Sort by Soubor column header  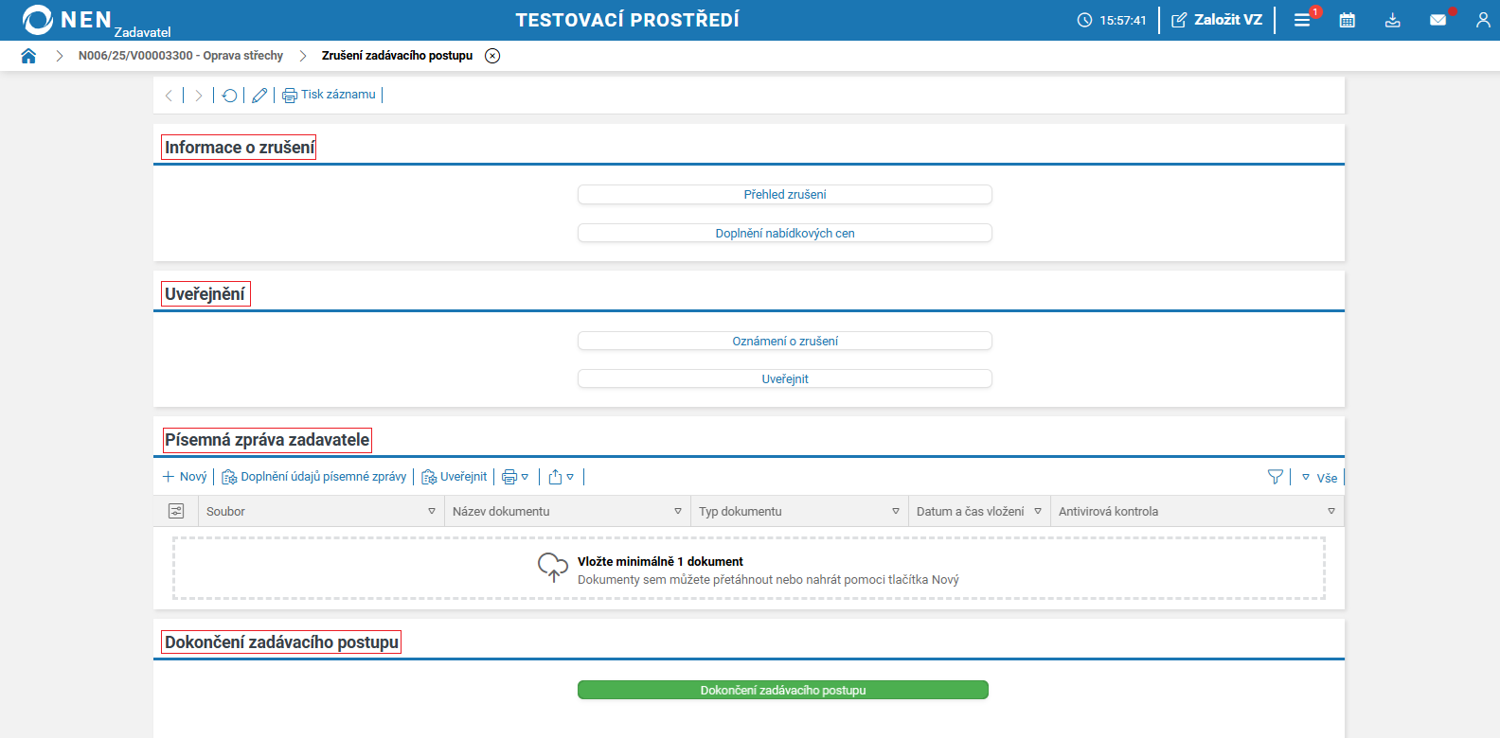225,511
